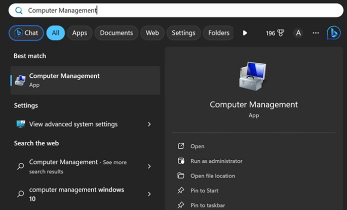Click the account avatar letter A
347x210 pixels.
tap(298, 33)
